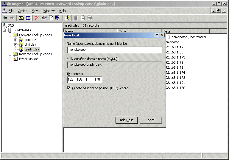The width and height of the screenshot is (229, 160).
Task: Click the Back arrow toolbar icon
Action: pyautogui.click(x=5, y=18)
